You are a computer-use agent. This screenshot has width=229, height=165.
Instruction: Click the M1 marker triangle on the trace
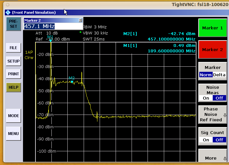[50, 40]
